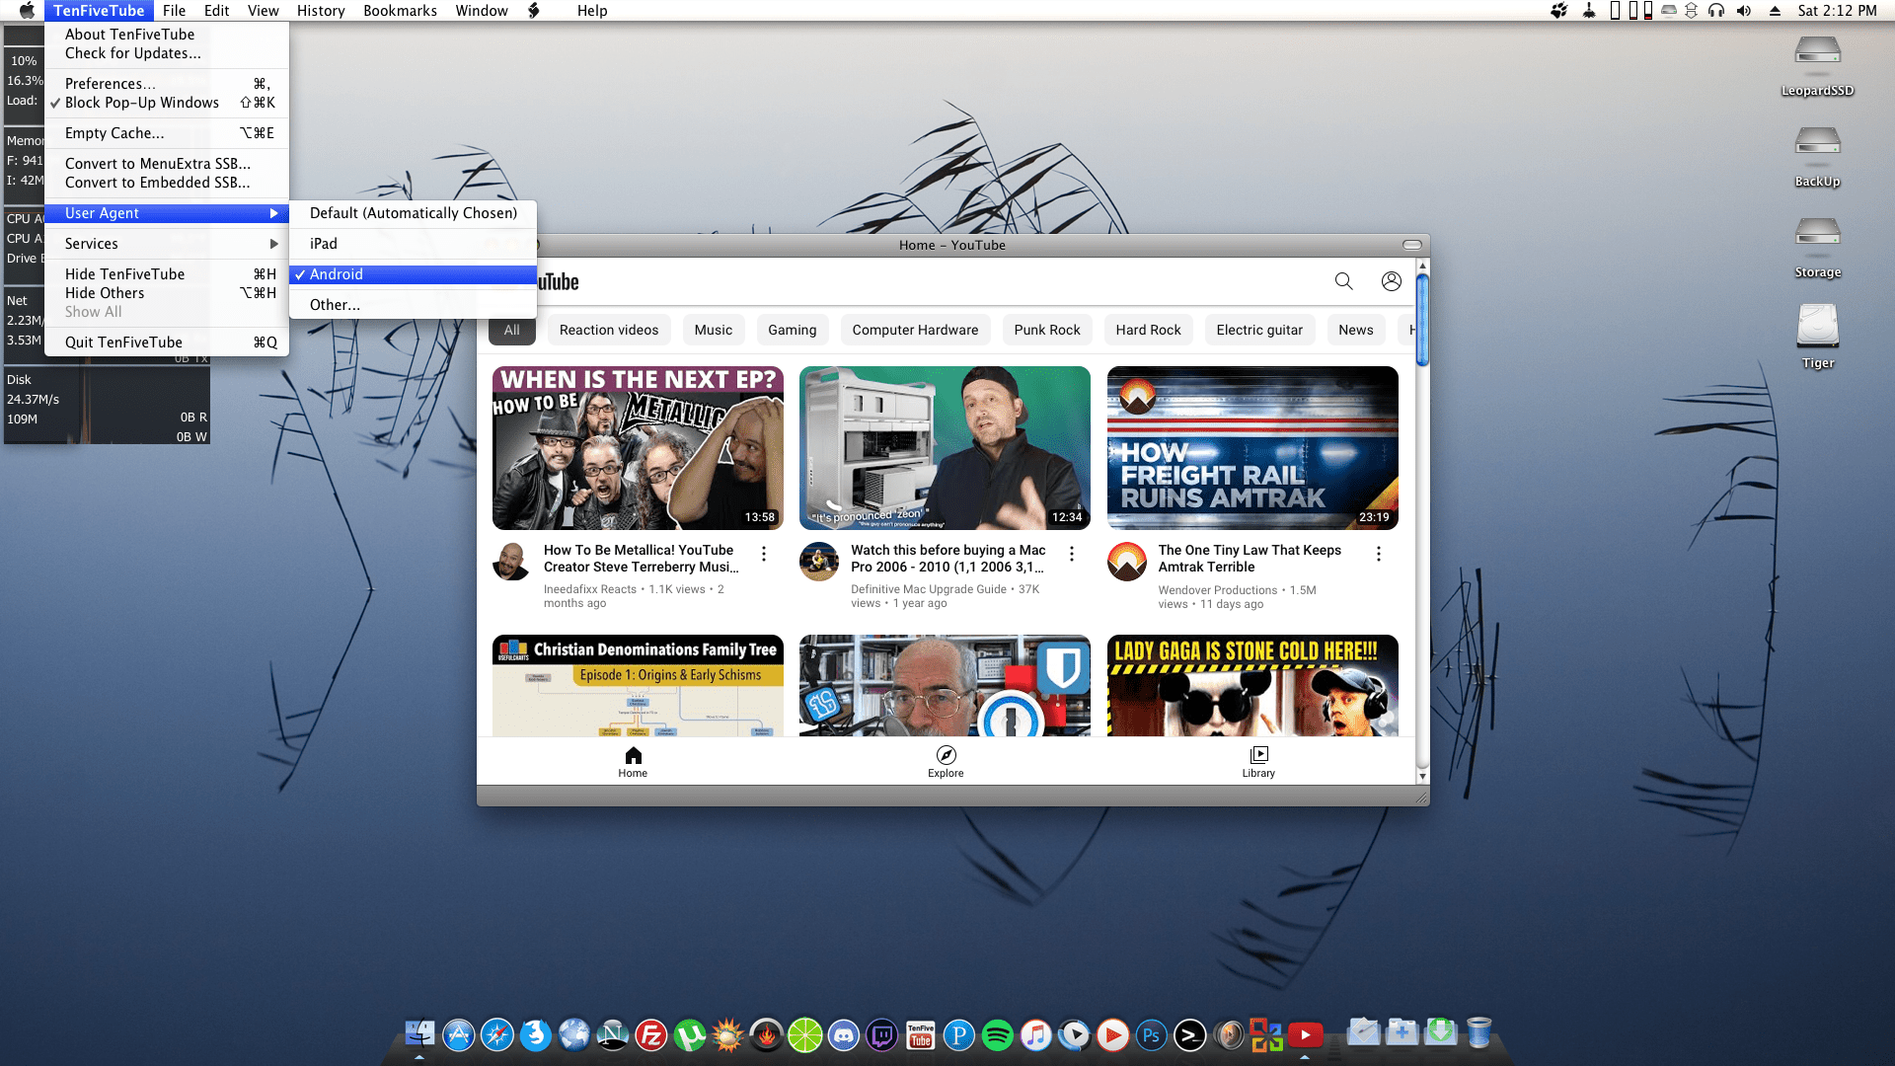This screenshot has height=1066, width=1895.
Task: Open the Freight Rail Amtrak thumbnail
Action: 1252,448
